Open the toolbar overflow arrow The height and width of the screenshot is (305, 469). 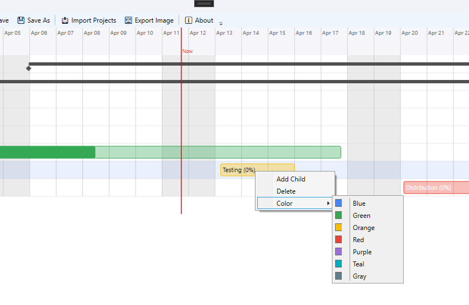[x=221, y=23]
